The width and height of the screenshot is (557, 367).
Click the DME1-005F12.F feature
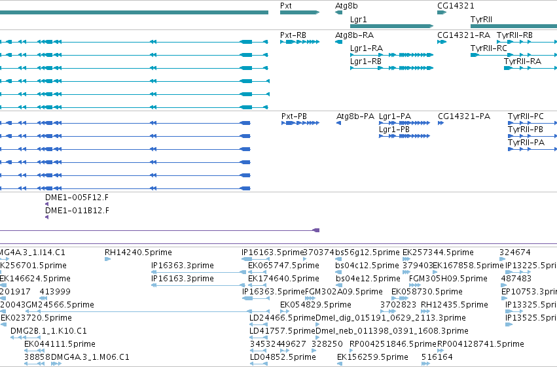point(47,204)
